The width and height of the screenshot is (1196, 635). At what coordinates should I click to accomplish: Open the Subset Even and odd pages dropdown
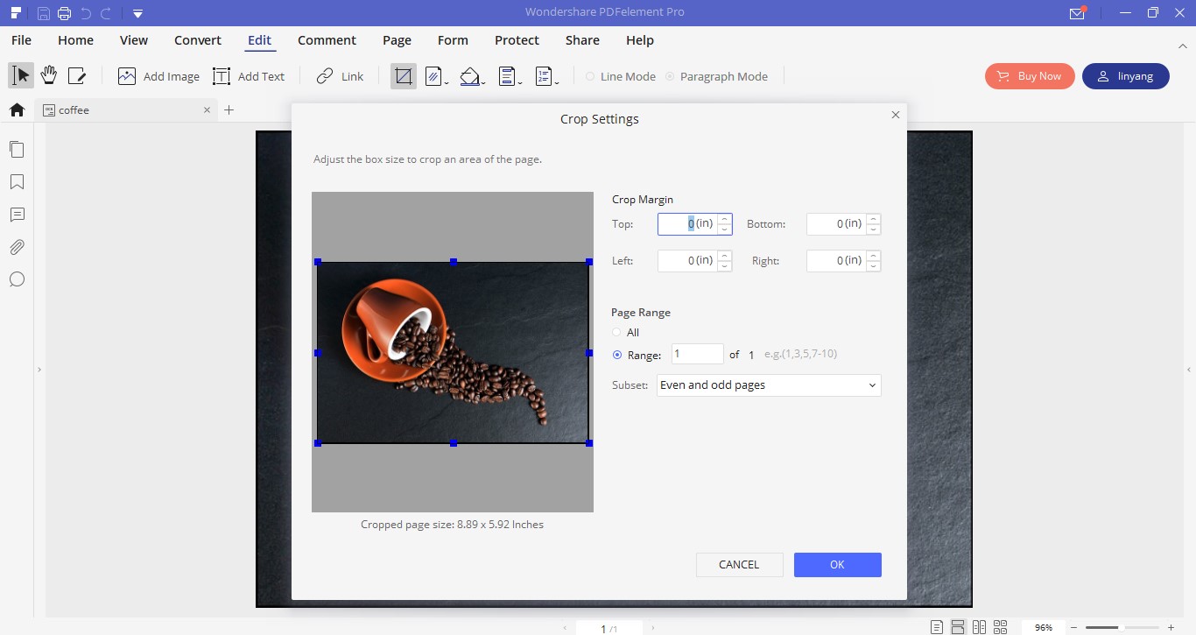coord(769,385)
